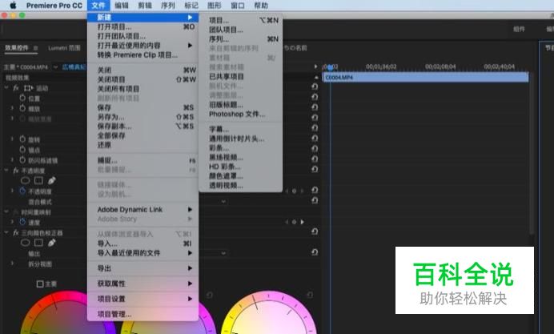This screenshot has height=334, width=554.
Task: Toggle animation stopwatch for 缩放
Action: coord(22,108)
